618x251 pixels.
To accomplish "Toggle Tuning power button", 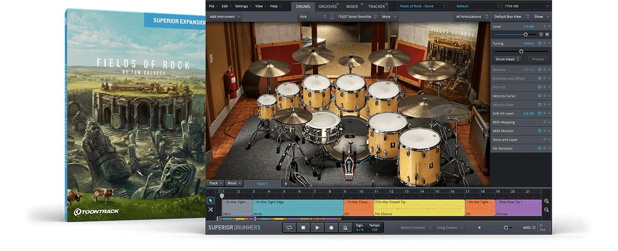I will (539, 44).
